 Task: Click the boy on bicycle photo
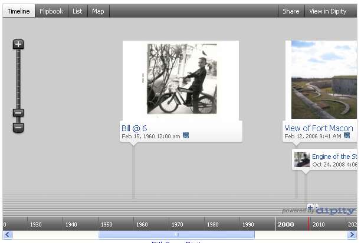point(181,79)
